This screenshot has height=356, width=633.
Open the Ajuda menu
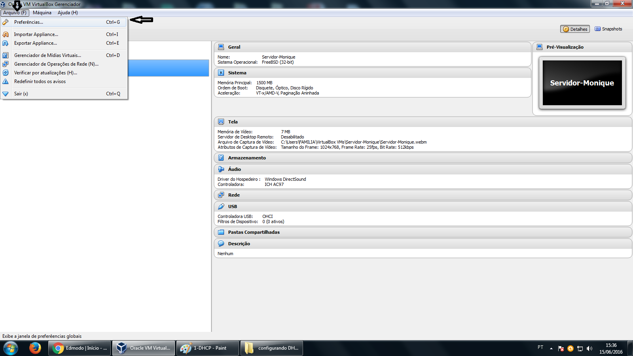pyautogui.click(x=68, y=13)
